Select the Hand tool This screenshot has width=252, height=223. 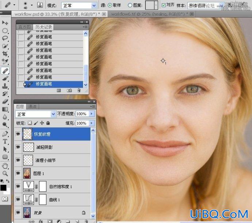tap(5, 166)
